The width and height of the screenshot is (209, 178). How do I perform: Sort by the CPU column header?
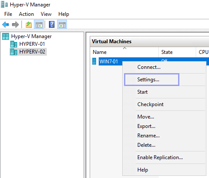pyautogui.click(x=203, y=52)
